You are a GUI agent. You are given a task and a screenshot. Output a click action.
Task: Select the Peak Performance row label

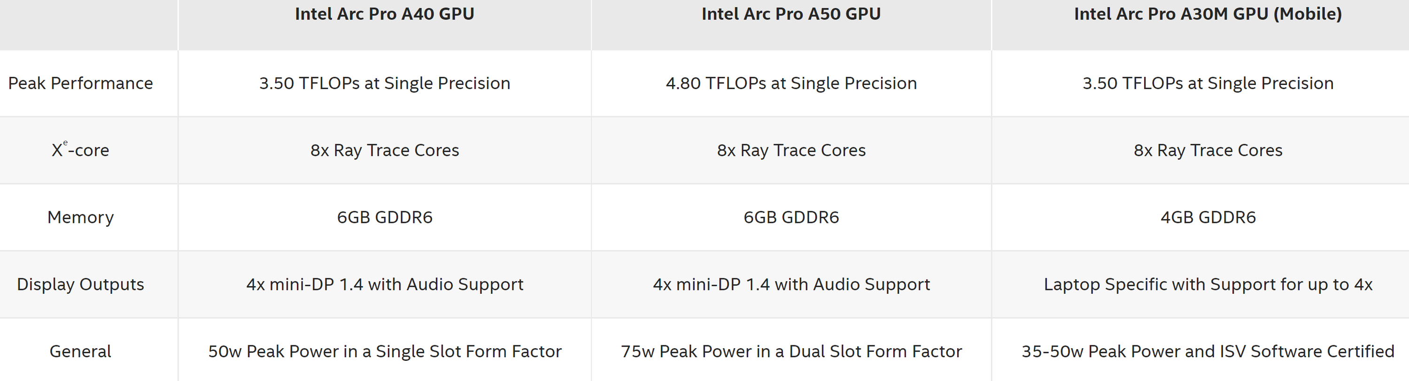click(80, 83)
